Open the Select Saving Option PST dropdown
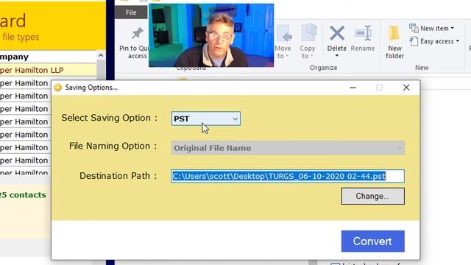471x265 pixels. coord(206,119)
